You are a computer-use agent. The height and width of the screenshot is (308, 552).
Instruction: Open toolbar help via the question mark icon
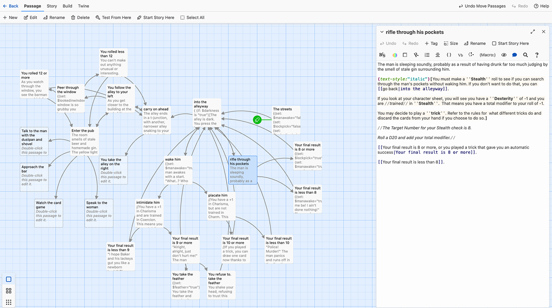[537, 55]
